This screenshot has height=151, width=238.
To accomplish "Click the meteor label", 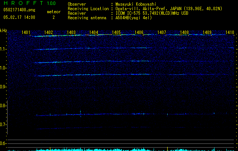I will [54, 12].
